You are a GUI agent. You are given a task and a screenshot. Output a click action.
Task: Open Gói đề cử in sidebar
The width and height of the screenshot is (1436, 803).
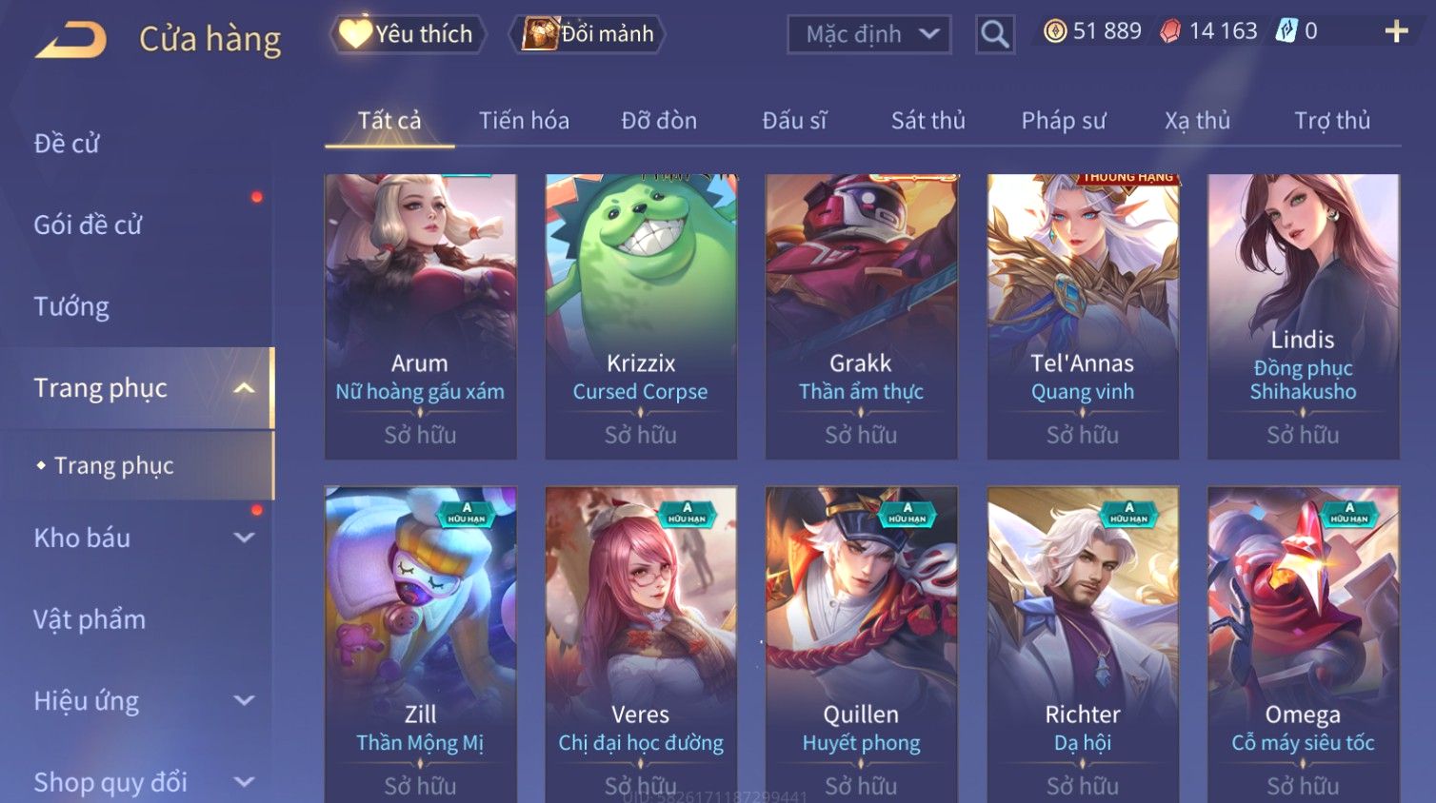pos(88,225)
